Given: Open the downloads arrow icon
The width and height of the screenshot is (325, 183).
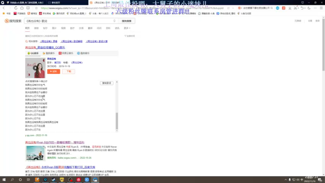Looking at the screenshot, I should 290,8.
